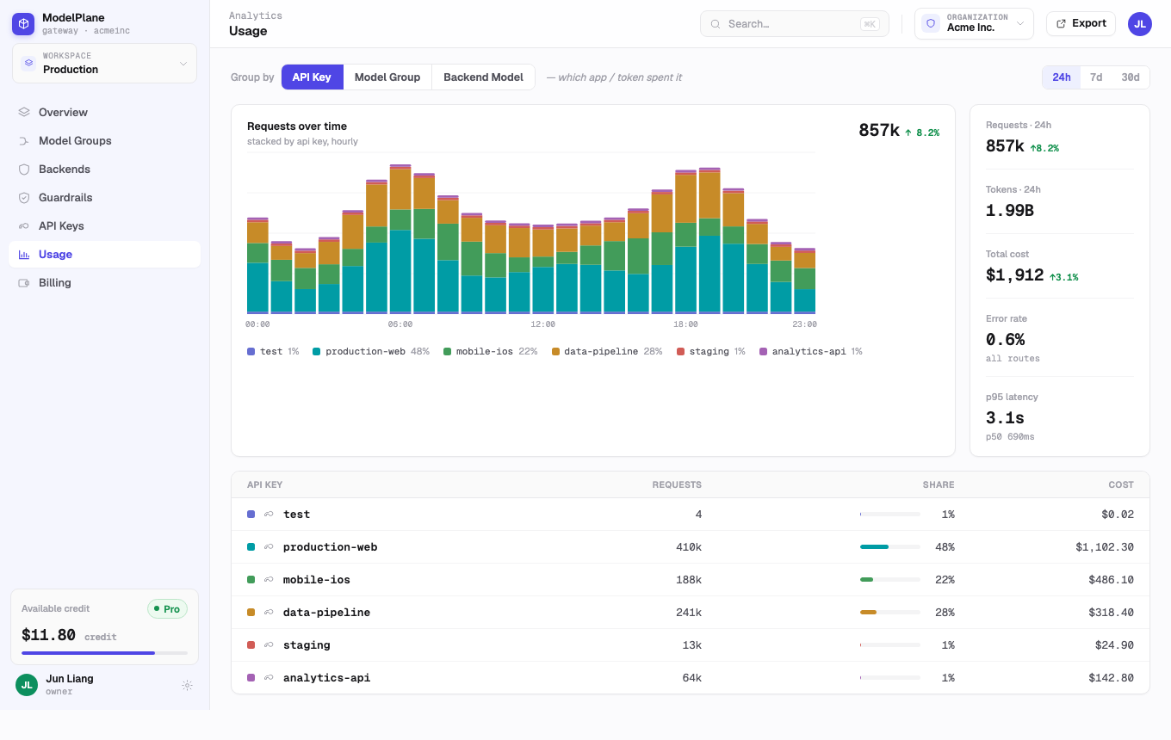Click the Billing wallet icon

click(x=24, y=282)
